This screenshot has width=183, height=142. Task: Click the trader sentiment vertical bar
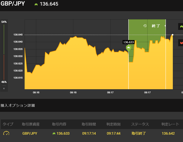coord(4,52)
